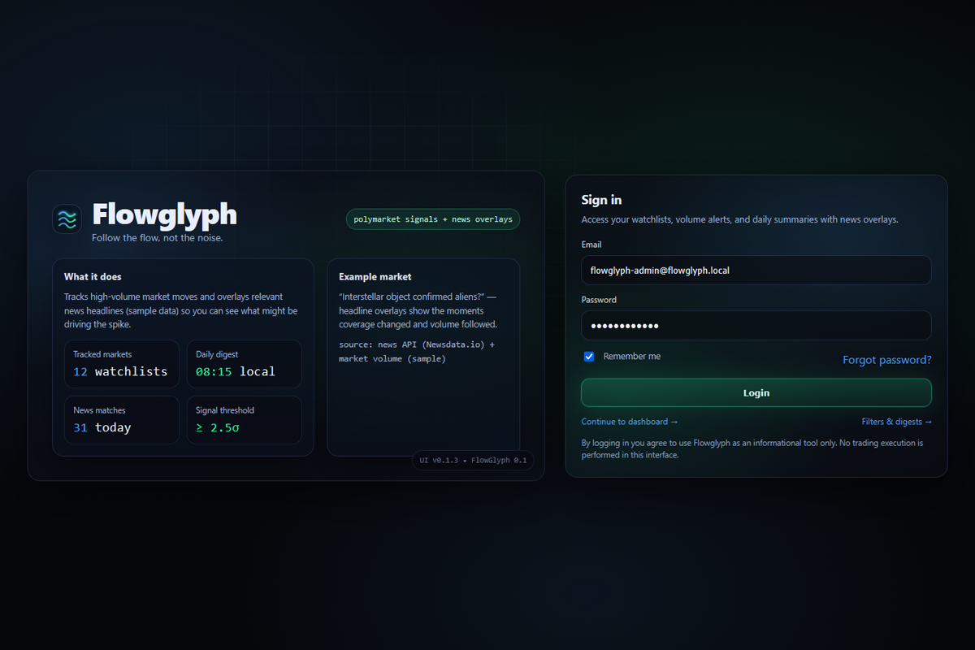Click the Email input field
The height and width of the screenshot is (650, 975).
(x=756, y=271)
